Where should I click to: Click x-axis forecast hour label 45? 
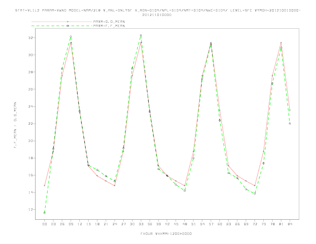click(176, 224)
